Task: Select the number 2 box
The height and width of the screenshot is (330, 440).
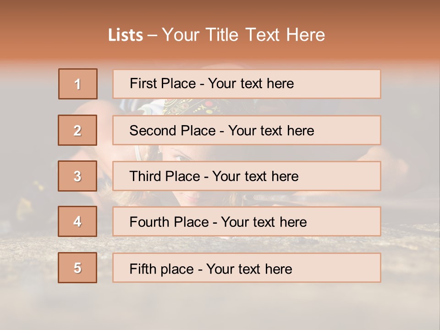Action: pyautogui.click(x=78, y=130)
